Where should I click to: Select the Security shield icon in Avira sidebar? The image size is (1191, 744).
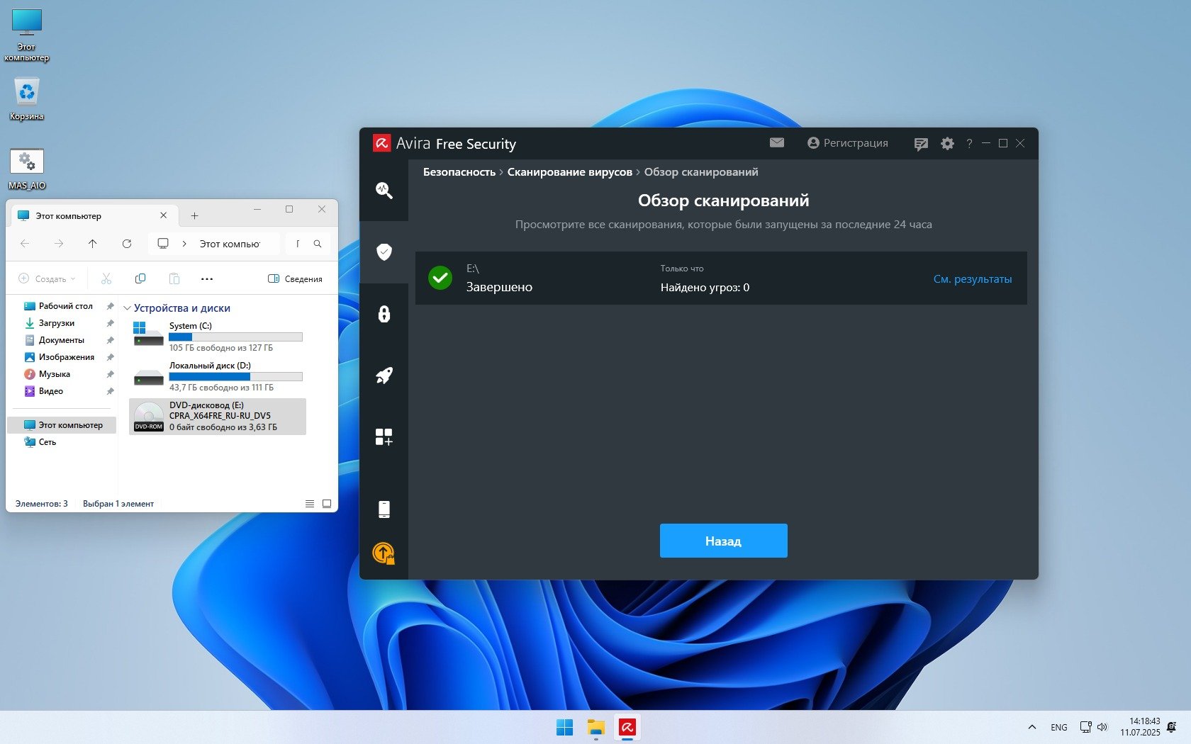pos(384,252)
